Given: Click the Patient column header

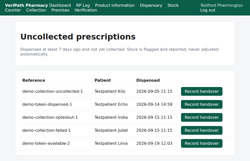Looking at the screenshot, I should point(103,80).
